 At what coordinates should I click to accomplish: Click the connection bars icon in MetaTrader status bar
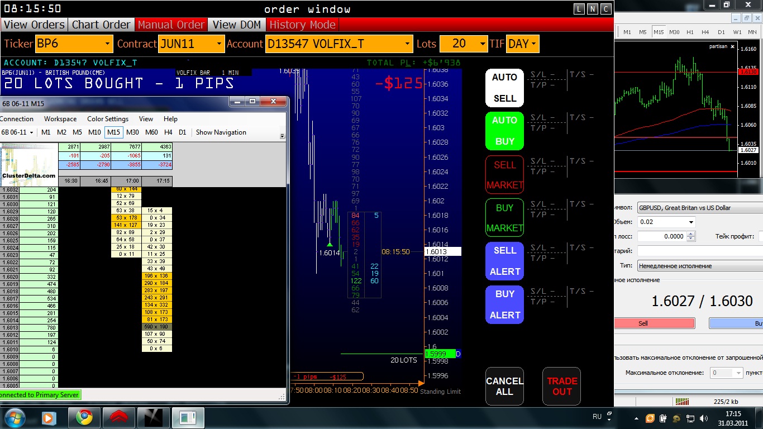coord(682,401)
